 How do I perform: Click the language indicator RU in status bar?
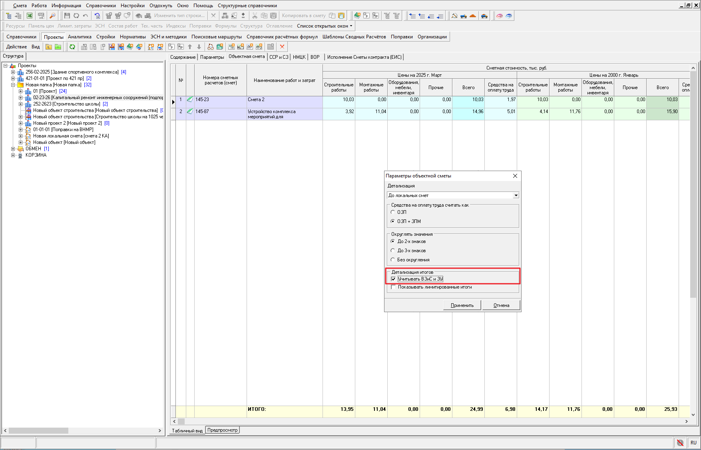[693, 442]
